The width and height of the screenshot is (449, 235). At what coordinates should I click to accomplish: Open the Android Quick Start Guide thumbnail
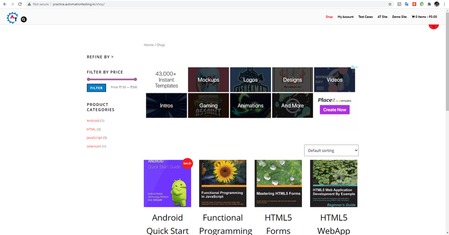(167, 183)
